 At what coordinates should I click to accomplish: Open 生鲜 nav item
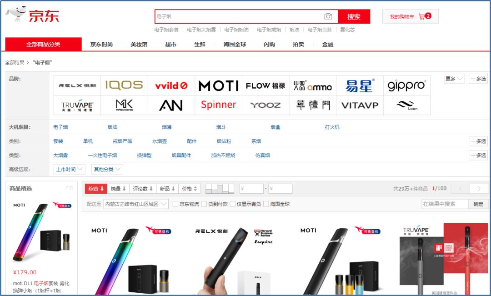click(x=200, y=45)
